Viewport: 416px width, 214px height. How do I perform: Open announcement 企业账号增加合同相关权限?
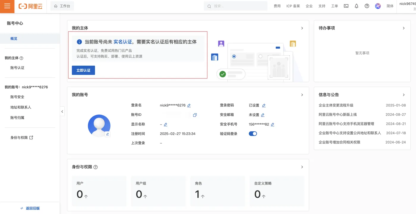pyautogui.click(x=340, y=142)
